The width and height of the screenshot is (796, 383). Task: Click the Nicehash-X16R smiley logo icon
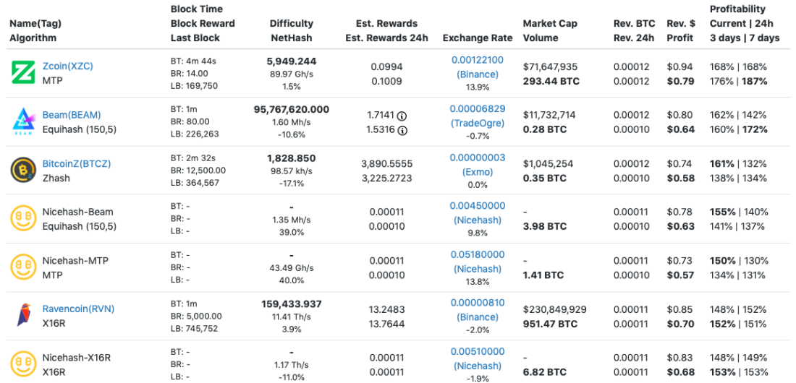click(23, 363)
